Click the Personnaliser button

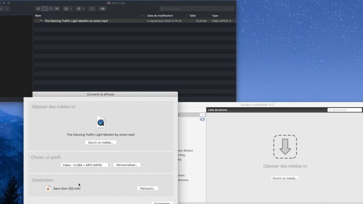(x=127, y=165)
